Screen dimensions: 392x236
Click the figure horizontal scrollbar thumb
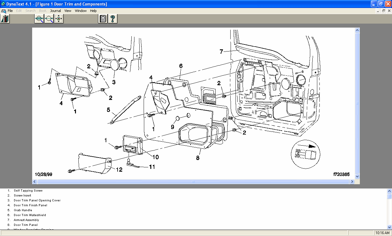pos(193,182)
